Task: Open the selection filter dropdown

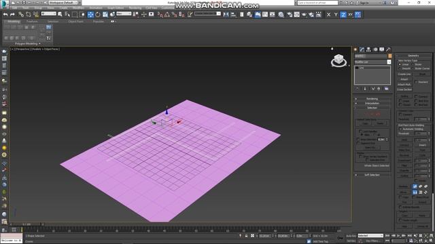Action: [x=48, y=14]
